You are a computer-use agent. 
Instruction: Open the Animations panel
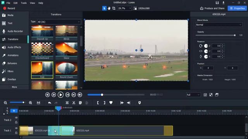[x=14, y=55]
